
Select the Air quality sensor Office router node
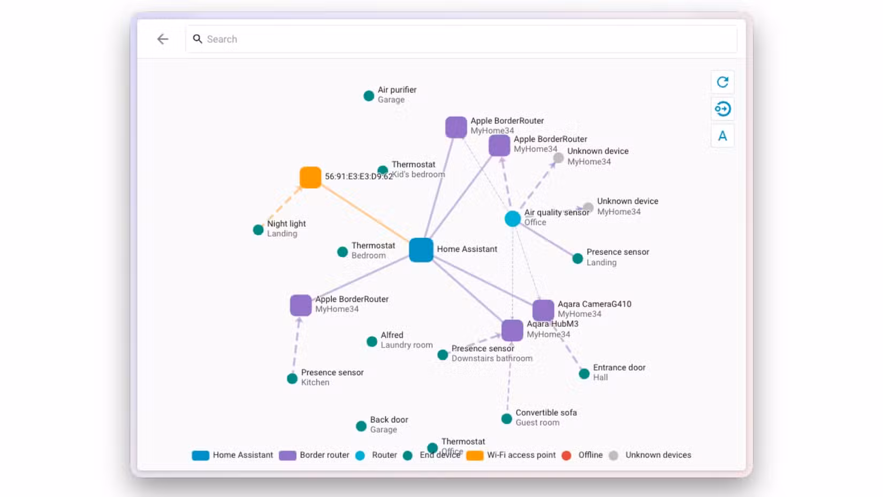pos(513,219)
